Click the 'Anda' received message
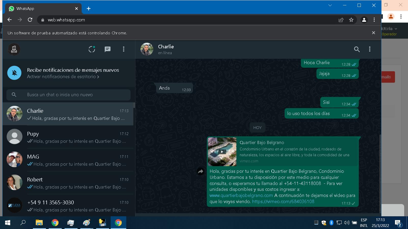The width and height of the screenshot is (408, 229). (x=174, y=88)
